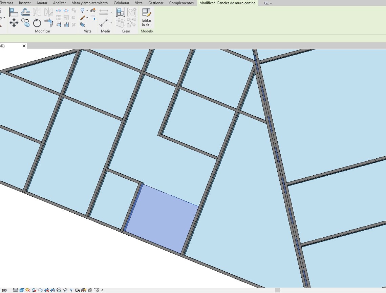Toggle sun path in view control bar
The width and height of the screenshot is (386, 293).
click(x=28, y=290)
